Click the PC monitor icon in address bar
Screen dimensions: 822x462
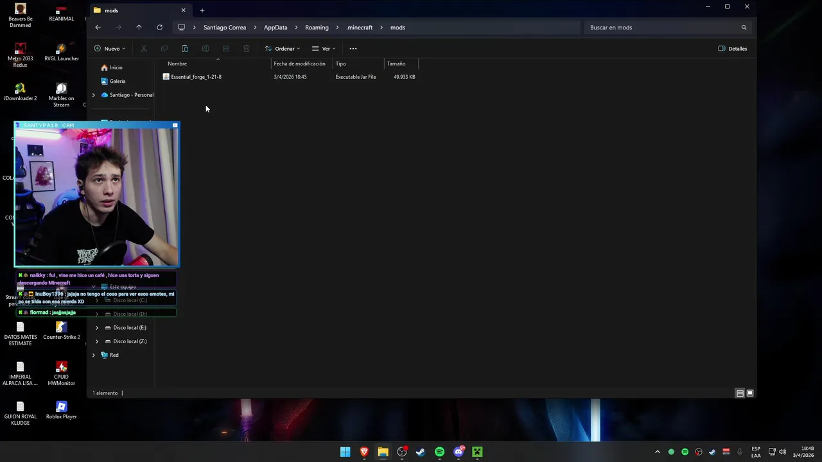tap(182, 28)
